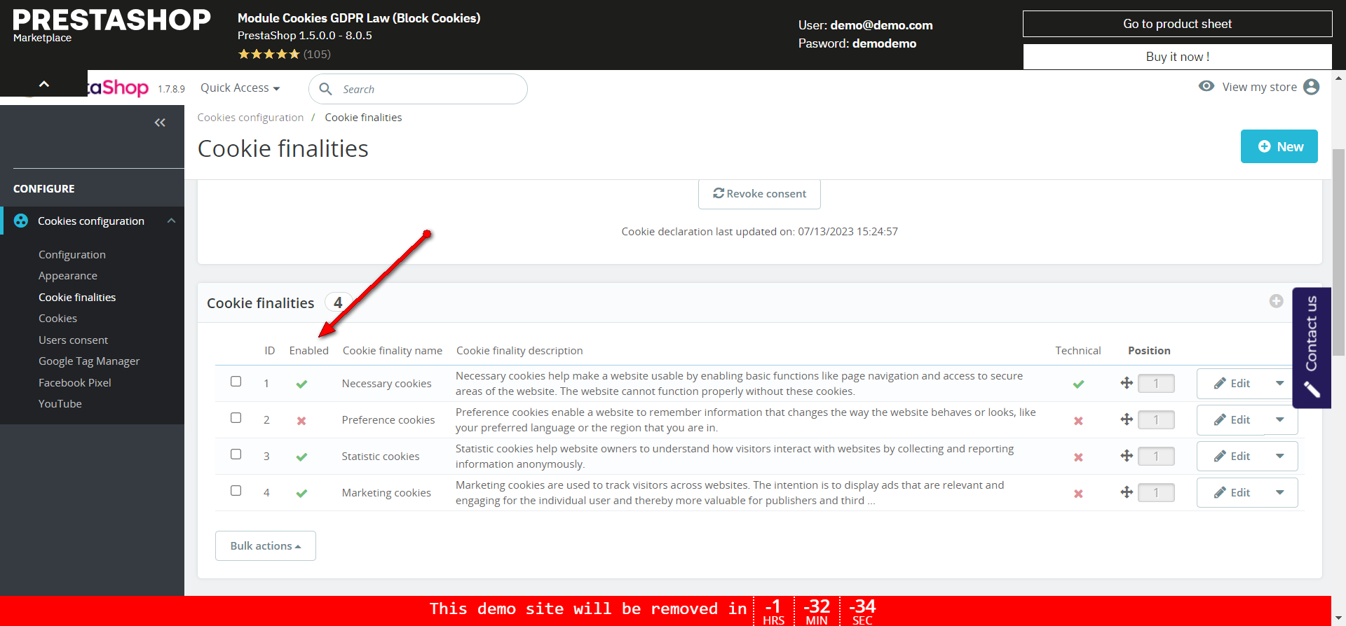Click the plus circle icon in Cookie finalities panel header
This screenshot has width=1346, height=626.
click(1276, 301)
